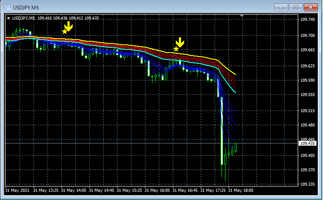Click the current price label 109.435
Viewport: 323px width, 200px height.
click(x=307, y=143)
